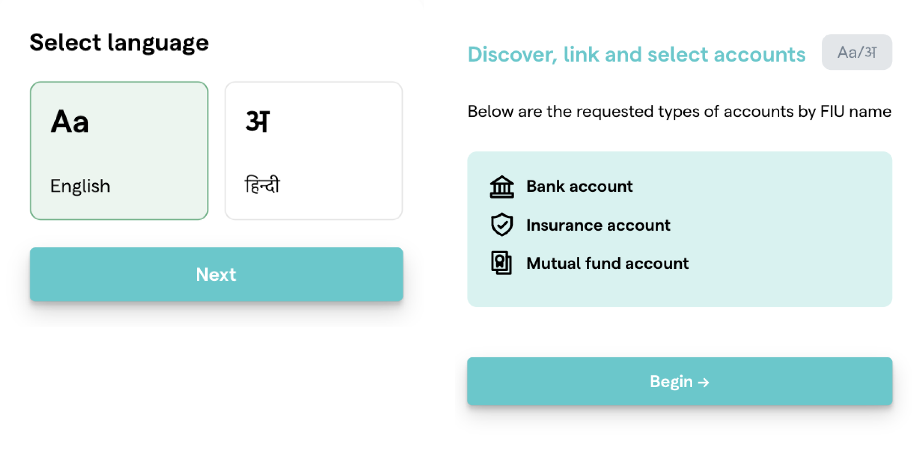Click the Insurance account label

598,225
